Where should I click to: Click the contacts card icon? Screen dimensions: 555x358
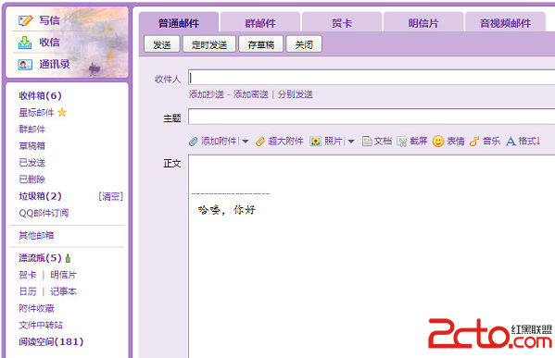coord(25,65)
